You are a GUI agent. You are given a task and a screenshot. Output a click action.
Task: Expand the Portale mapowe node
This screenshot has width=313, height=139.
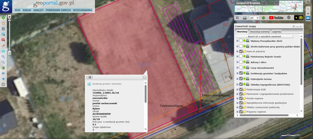click(x=237, y=98)
